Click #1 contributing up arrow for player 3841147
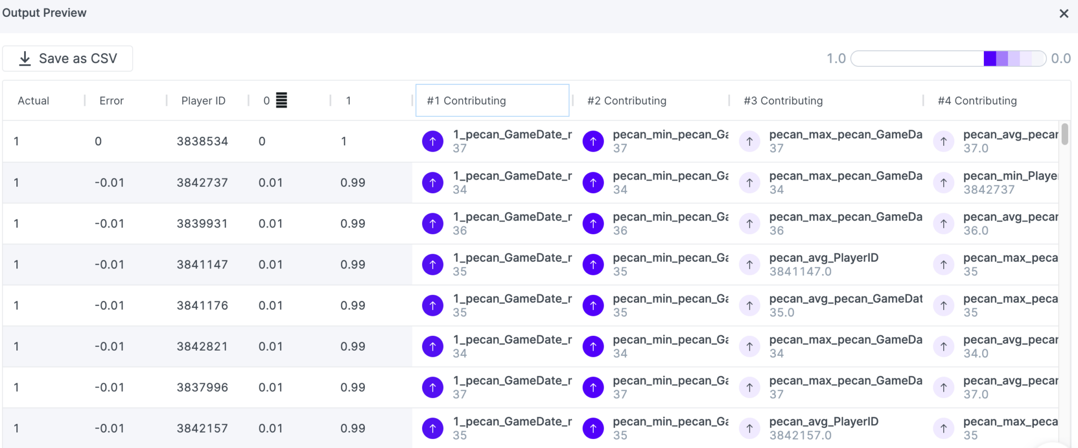This screenshot has width=1078, height=448. coord(433,264)
